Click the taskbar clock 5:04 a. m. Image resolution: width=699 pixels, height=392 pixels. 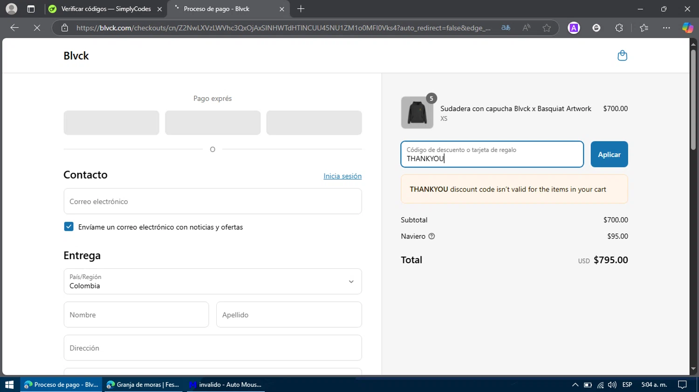(x=654, y=385)
